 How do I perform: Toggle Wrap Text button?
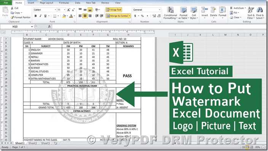pos(114,10)
